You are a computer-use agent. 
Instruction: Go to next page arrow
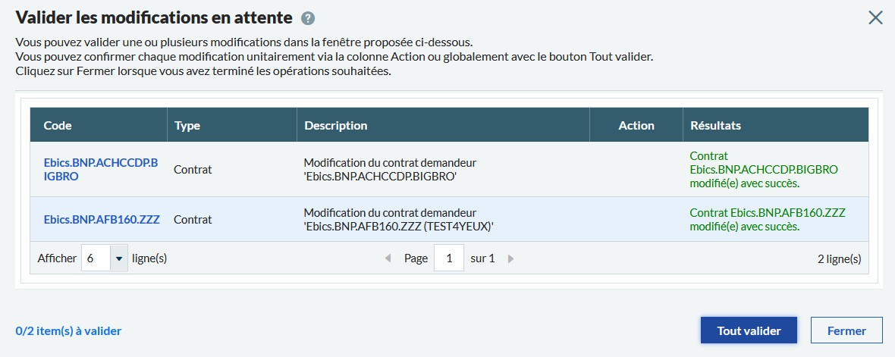[x=510, y=258]
